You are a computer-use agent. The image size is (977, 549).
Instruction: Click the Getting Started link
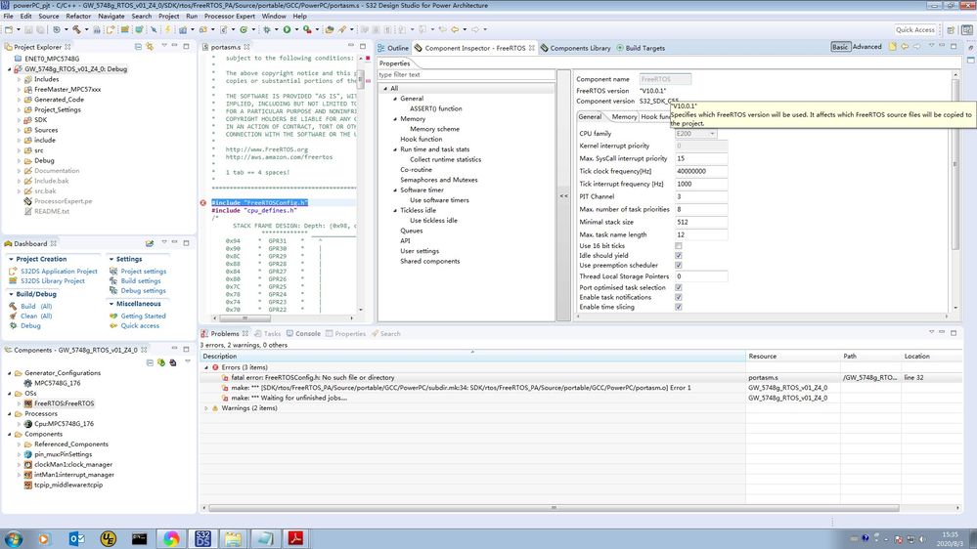click(143, 317)
